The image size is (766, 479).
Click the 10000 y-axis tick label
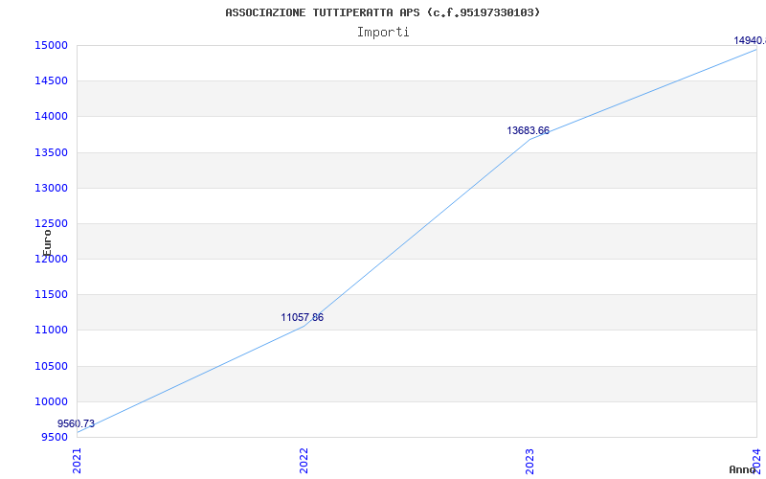[x=50, y=401]
